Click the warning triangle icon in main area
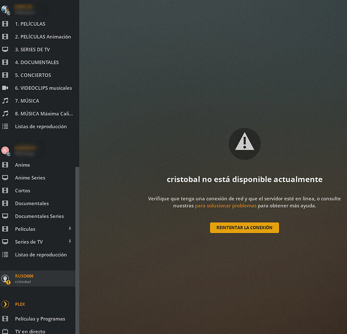The width and height of the screenshot is (347, 334). 244,144
